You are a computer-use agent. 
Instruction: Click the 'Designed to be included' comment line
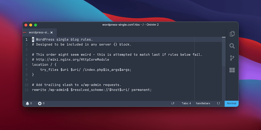click(82, 45)
